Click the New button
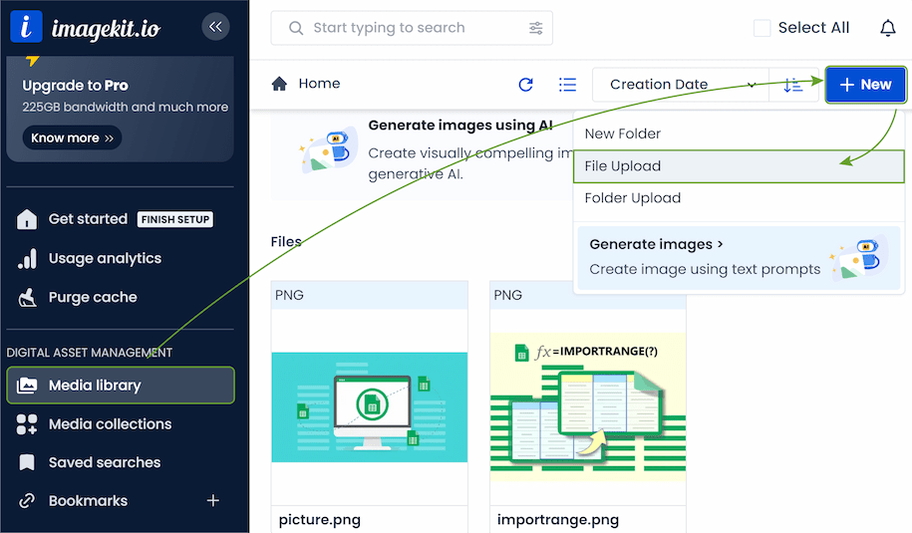Image resolution: width=912 pixels, height=533 pixels. [x=865, y=85]
